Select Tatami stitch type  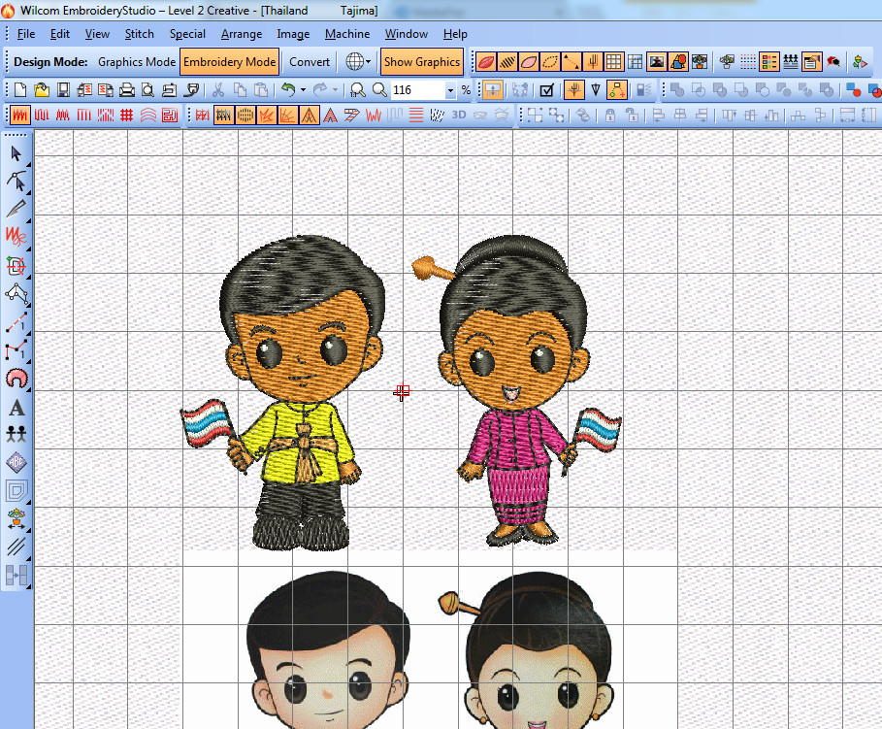tap(42, 116)
